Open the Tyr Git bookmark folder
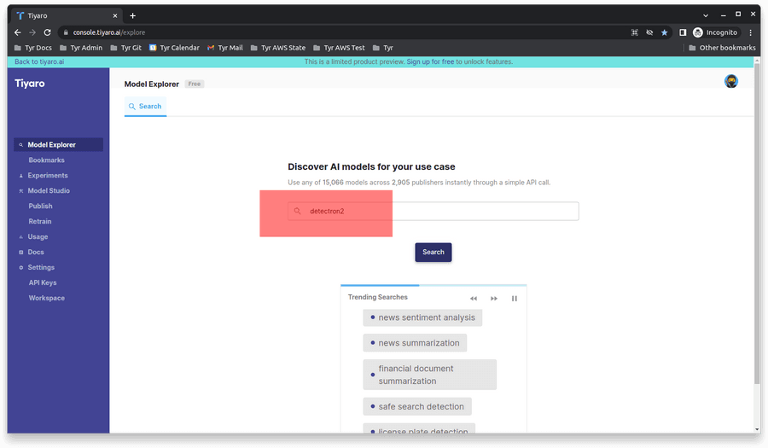 (x=126, y=48)
